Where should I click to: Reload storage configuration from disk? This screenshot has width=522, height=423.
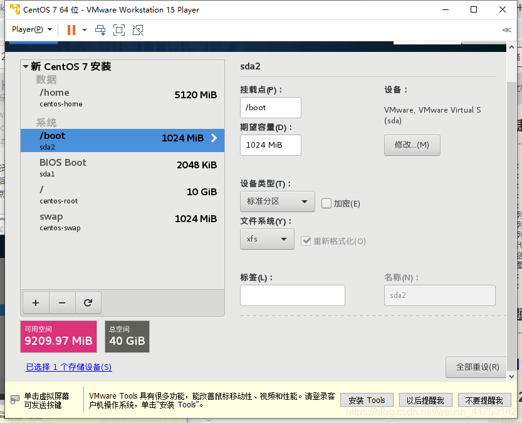88,303
